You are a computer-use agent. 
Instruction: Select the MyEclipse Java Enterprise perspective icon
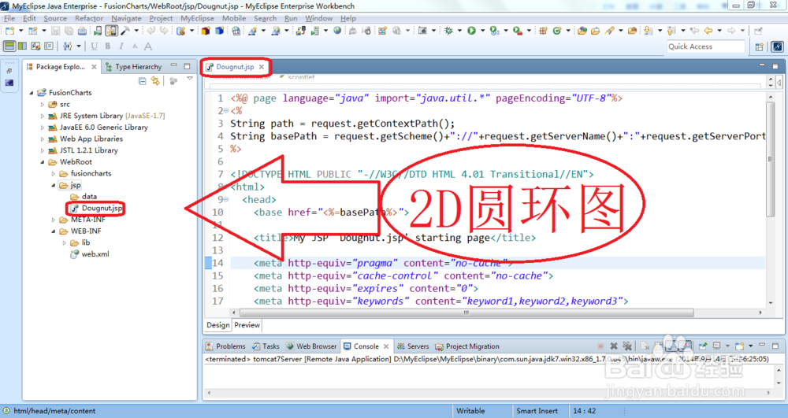pyautogui.click(x=777, y=46)
